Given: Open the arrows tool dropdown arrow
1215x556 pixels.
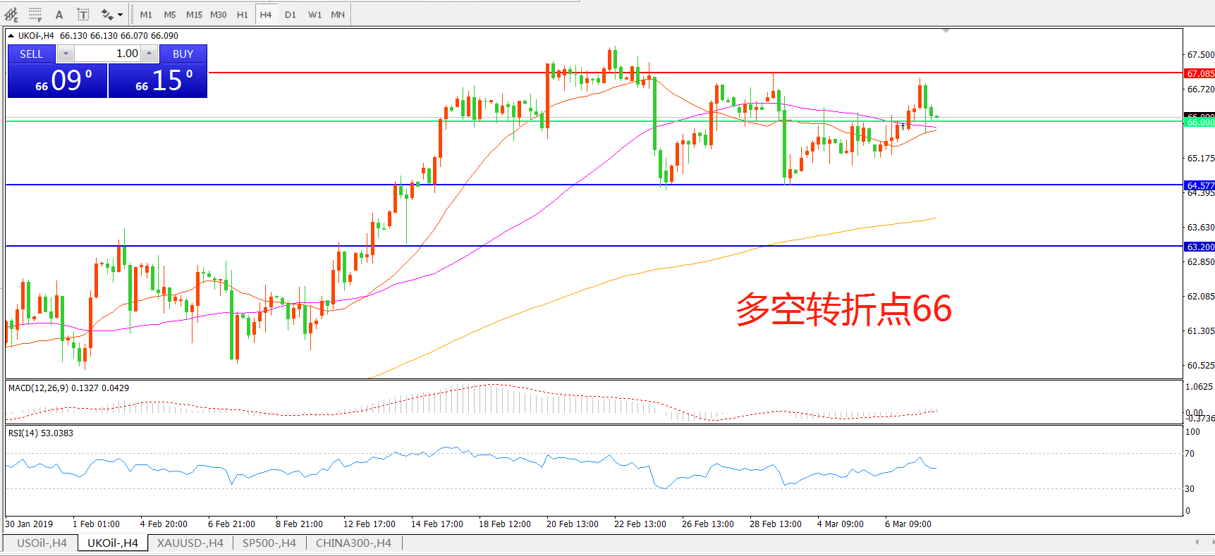Looking at the screenshot, I should pyautogui.click(x=121, y=14).
